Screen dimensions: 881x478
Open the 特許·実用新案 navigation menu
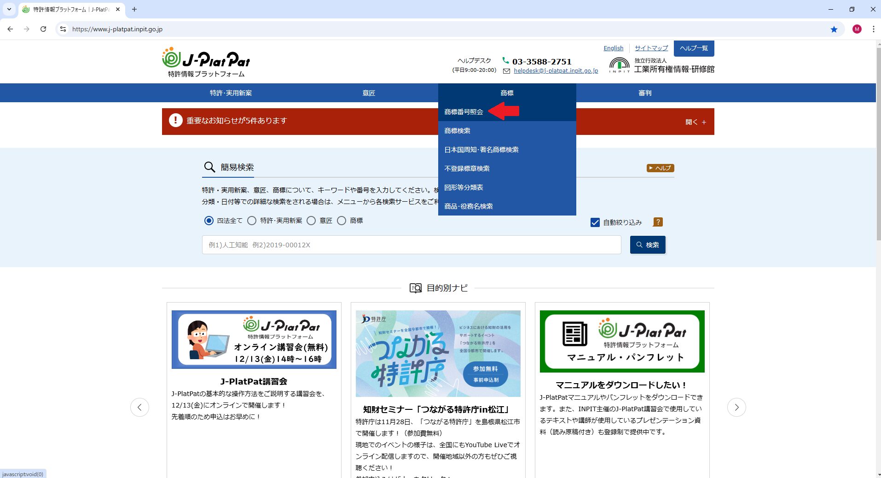pyautogui.click(x=231, y=93)
